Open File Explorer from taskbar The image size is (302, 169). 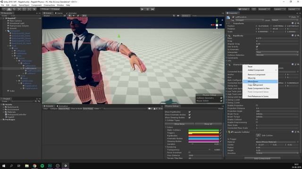(27, 166)
